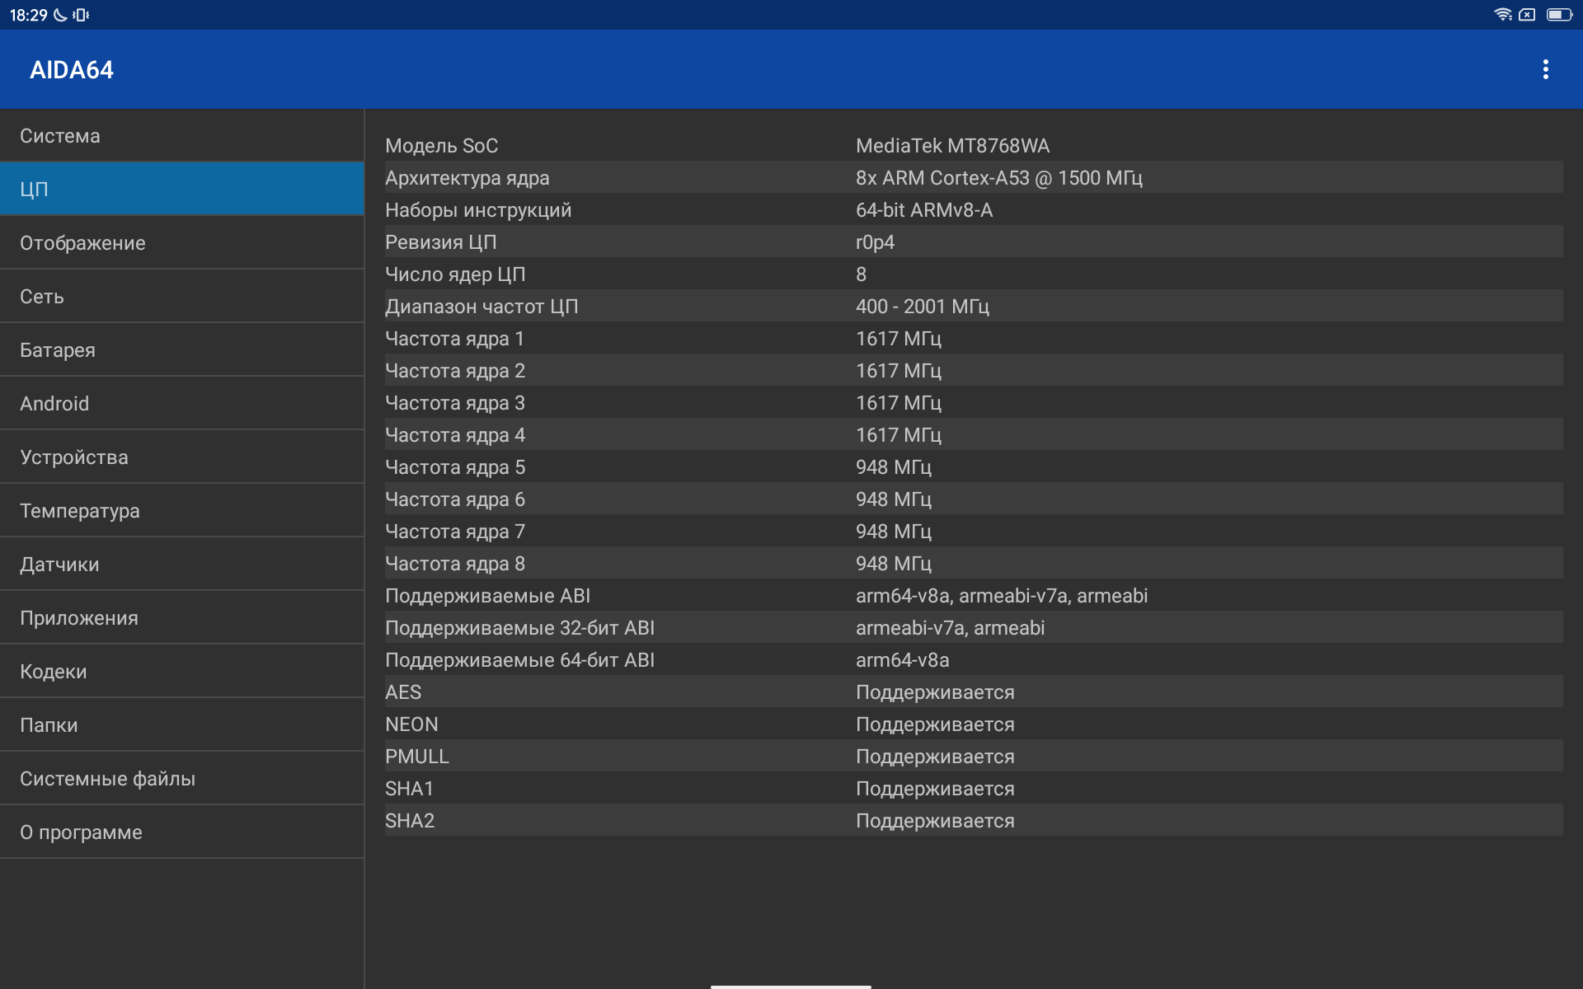Open the Отображение section
The height and width of the screenshot is (989, 1583).
181,242
